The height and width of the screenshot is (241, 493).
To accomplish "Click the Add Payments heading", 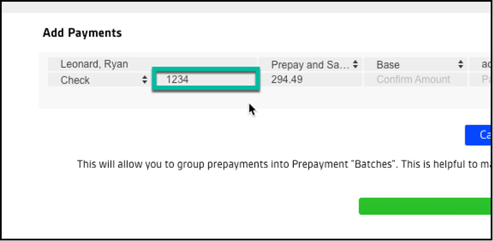I will (82, 33).
